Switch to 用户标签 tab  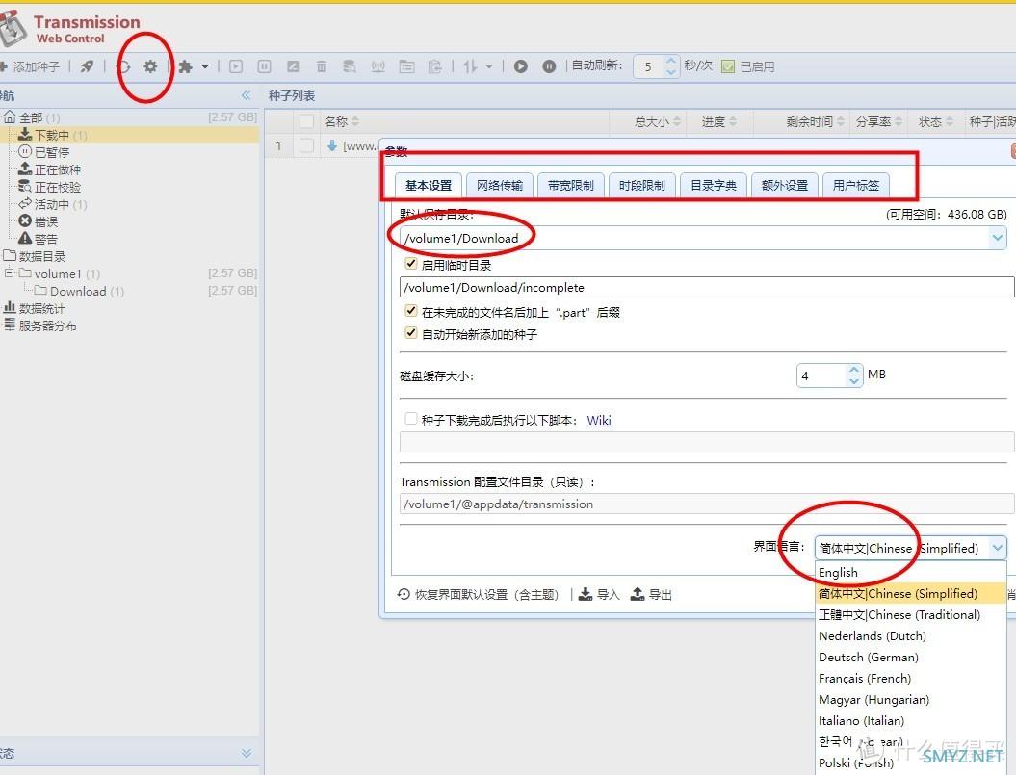click(856, 185)
